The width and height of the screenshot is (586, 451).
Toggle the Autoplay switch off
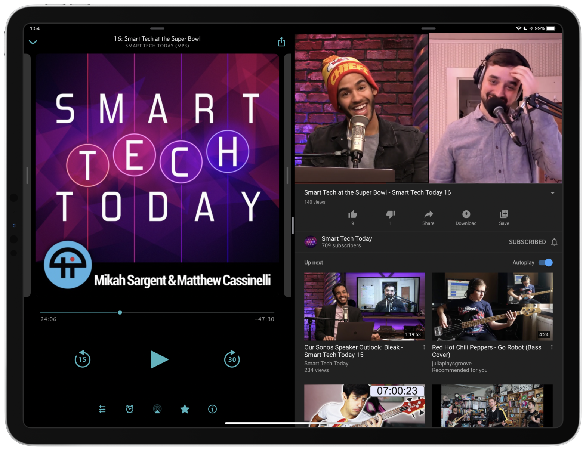coord(546,263)
